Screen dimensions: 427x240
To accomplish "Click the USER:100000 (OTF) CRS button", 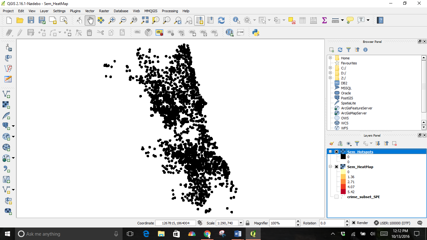I will click(x=392, y=223).
